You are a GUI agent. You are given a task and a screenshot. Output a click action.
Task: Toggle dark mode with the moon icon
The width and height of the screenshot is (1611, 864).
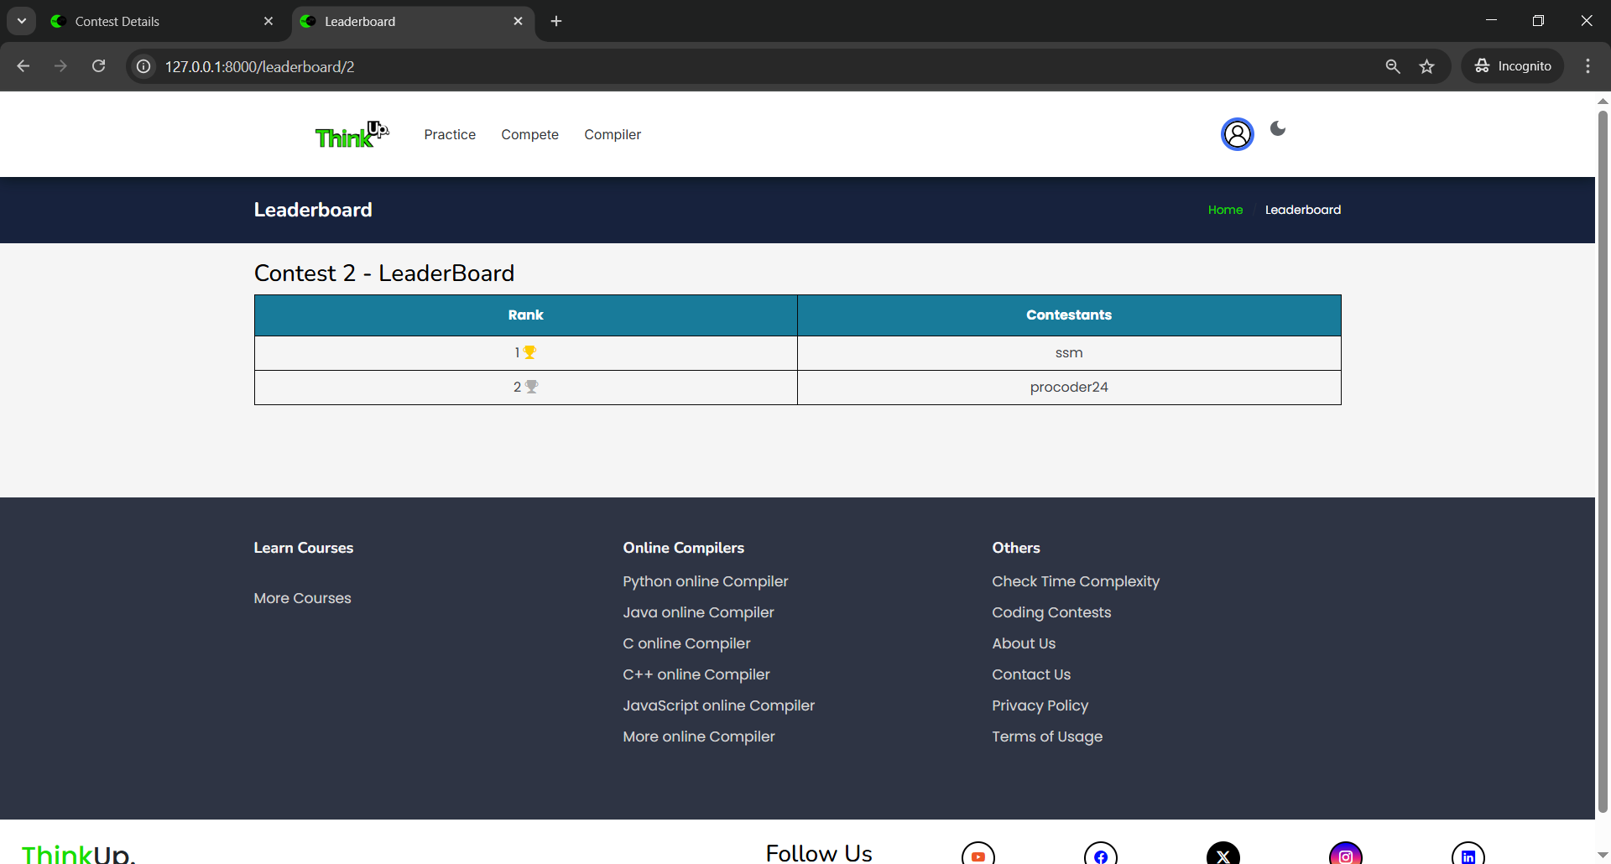(x=1278, y=128)
